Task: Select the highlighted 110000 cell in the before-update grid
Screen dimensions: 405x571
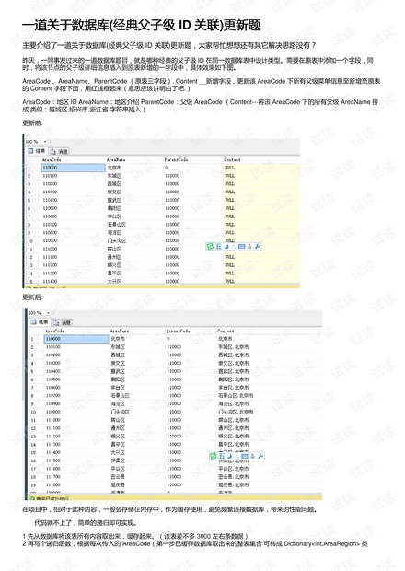Action: tap(73, 168)
